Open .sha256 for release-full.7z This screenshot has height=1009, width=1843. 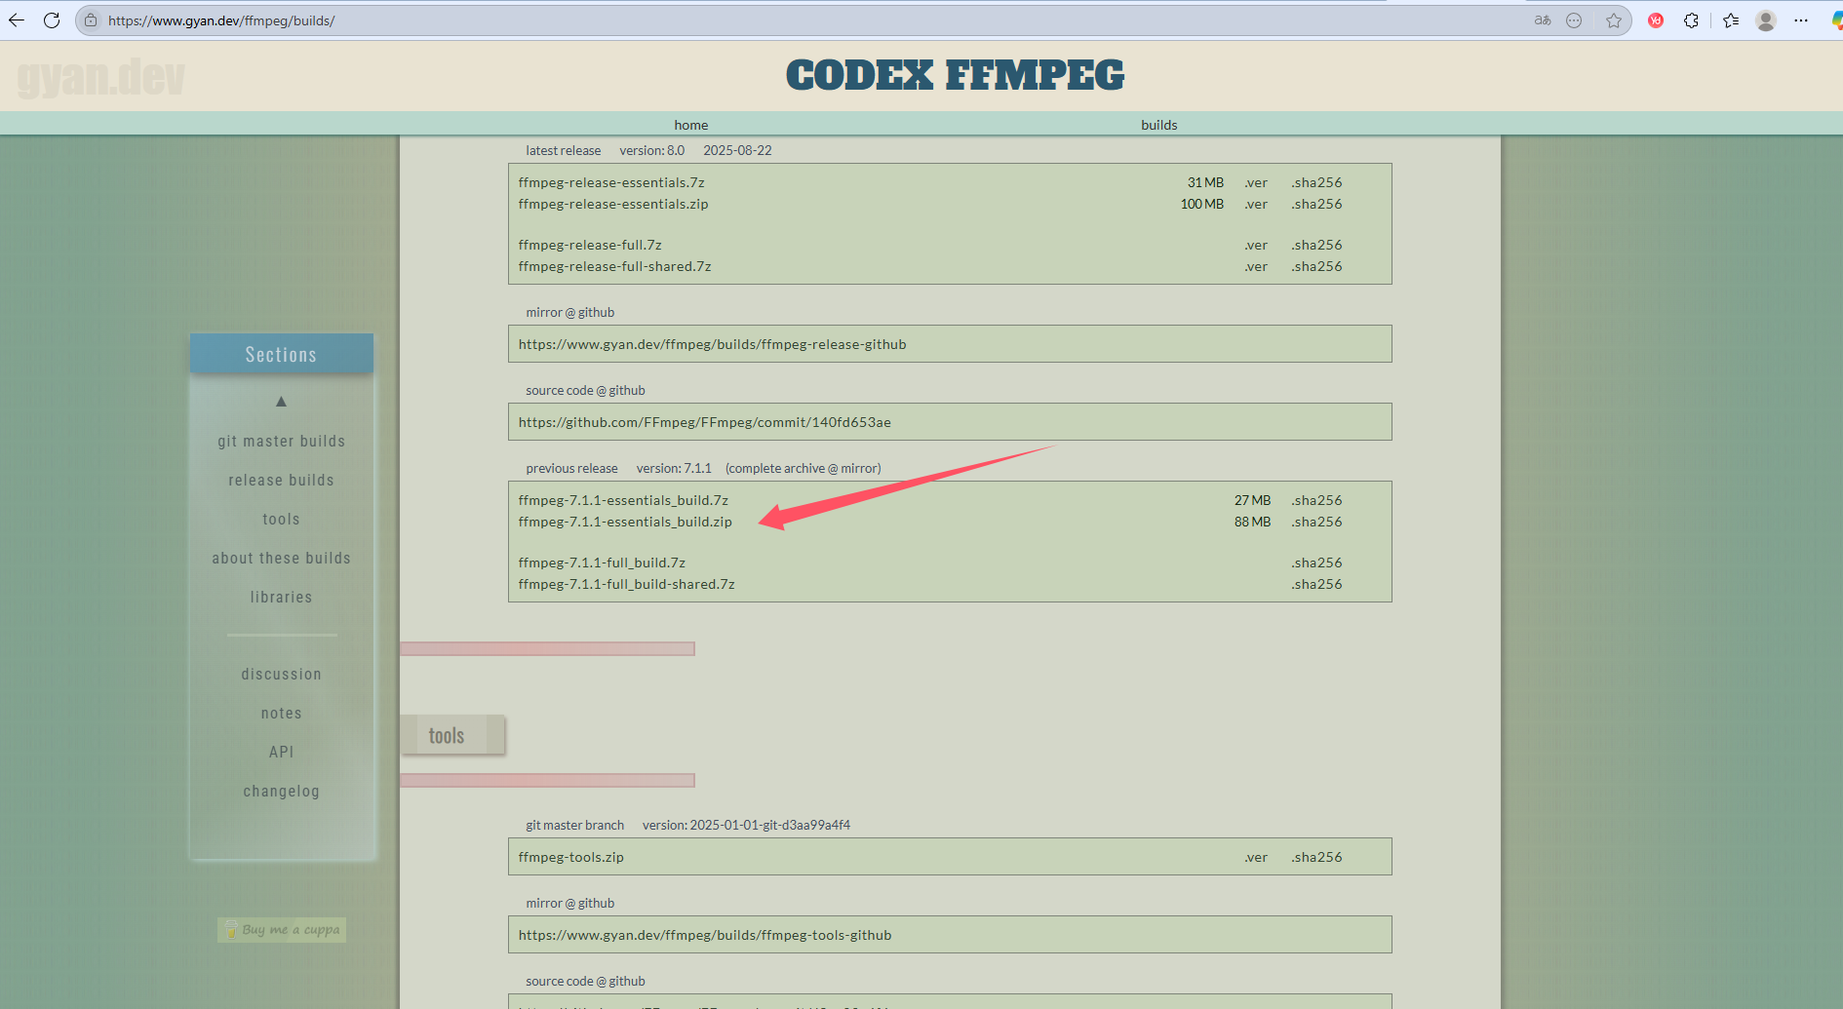1317,245
